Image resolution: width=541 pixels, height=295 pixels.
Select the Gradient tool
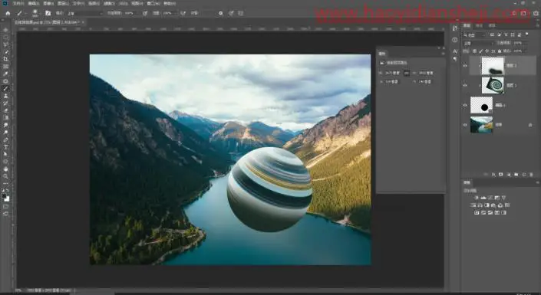(x=5, y=118)
